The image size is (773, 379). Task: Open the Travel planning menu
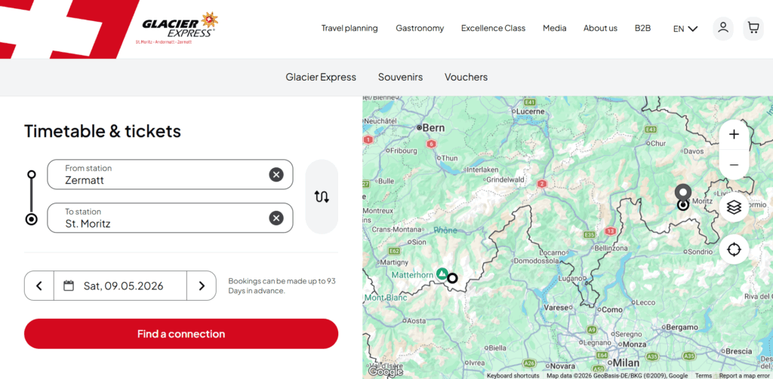(x=349, y=28)
